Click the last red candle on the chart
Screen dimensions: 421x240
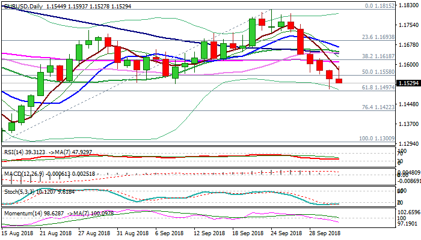coord(339,80)
